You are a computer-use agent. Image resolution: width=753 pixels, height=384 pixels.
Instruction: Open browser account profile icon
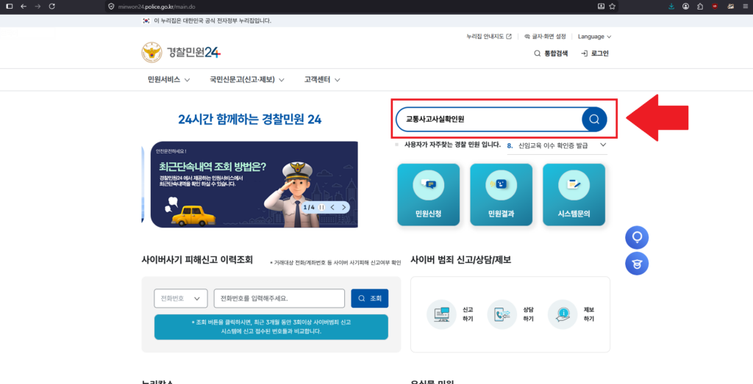point(686,6)
